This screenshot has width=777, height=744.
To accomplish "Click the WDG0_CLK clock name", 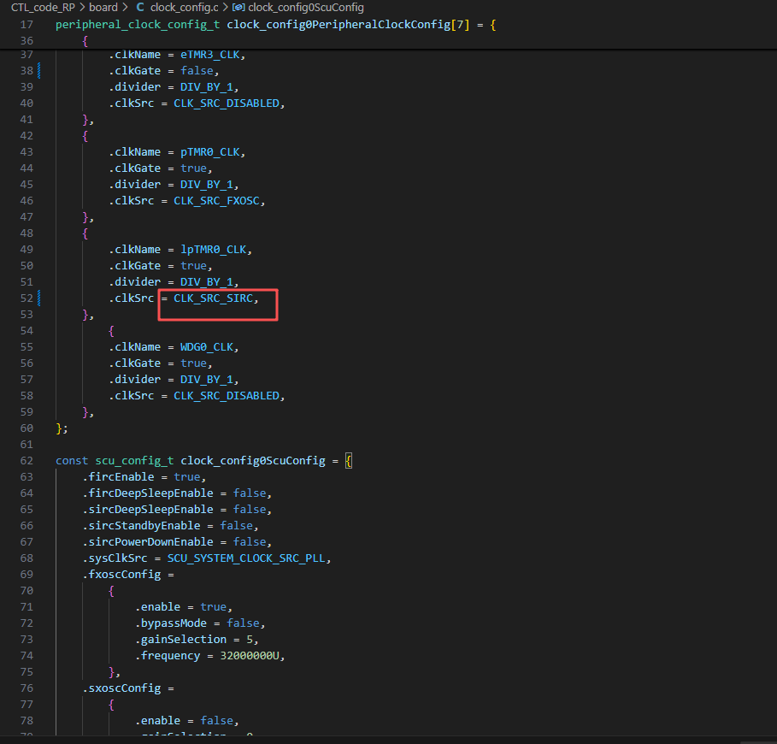I will coord(209,347).
